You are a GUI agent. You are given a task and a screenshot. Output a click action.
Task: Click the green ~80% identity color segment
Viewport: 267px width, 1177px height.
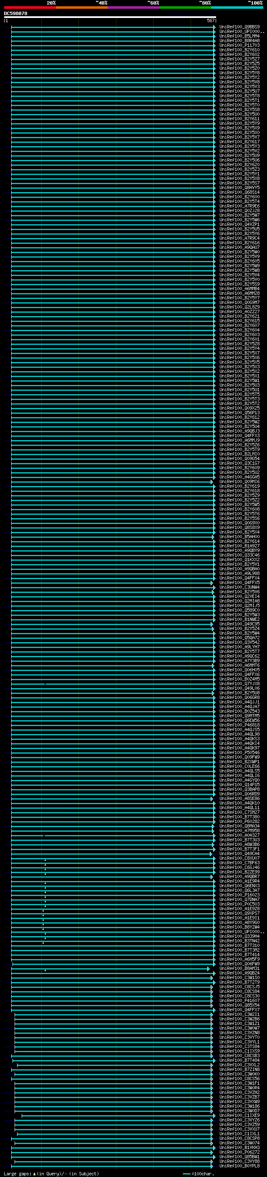tap(185, 8)
